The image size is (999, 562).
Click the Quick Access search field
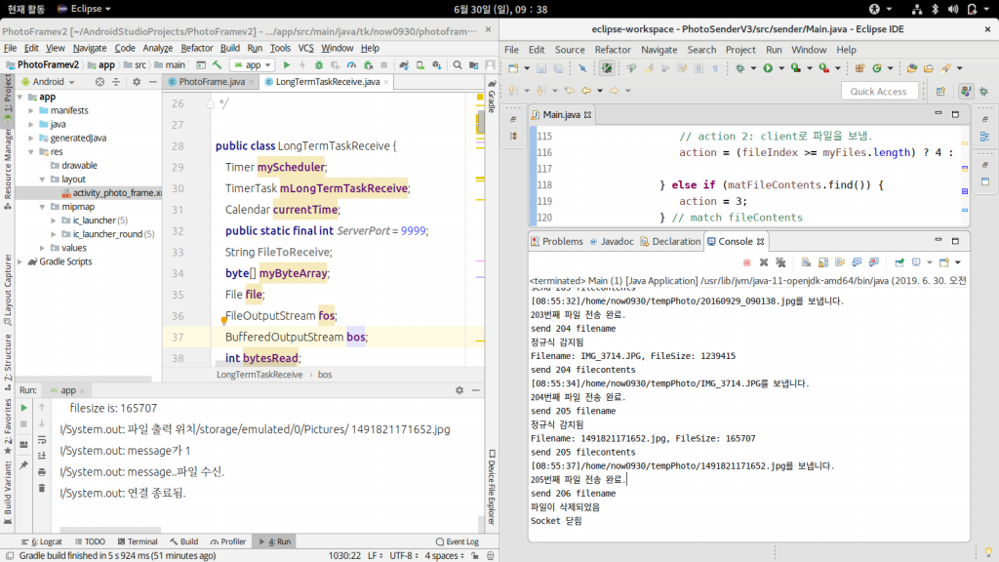click(x=879, y=91)
